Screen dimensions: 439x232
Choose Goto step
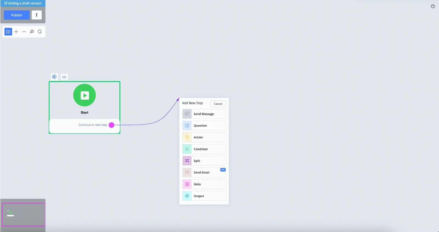(204, 184)
